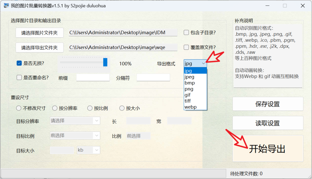Select 不修改尺寸 radio button
The image size is (312, 179).
pos(19,108)
